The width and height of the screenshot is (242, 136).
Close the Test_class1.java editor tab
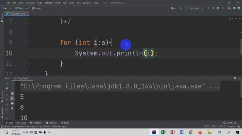tap(27, 14)
